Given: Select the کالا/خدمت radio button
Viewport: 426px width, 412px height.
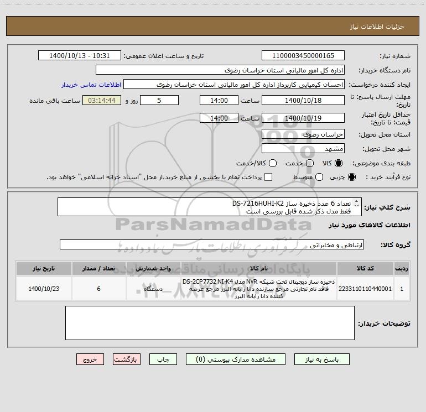Looking at the screenshot, I should point(273,163).
